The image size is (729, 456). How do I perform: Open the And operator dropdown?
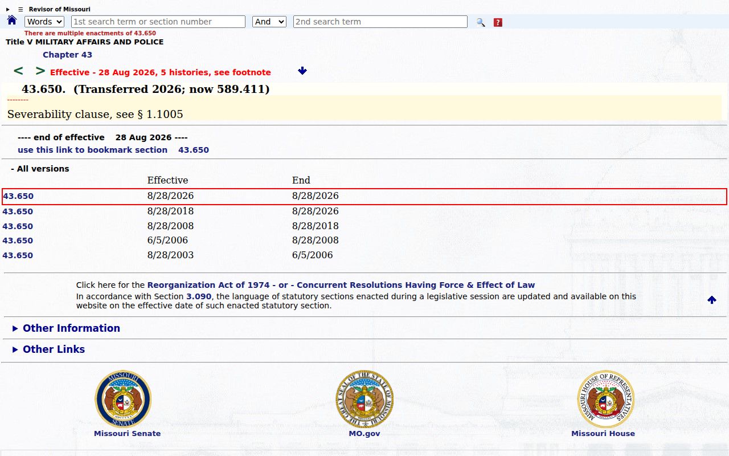pyautogui.click(x=269, y=22)
